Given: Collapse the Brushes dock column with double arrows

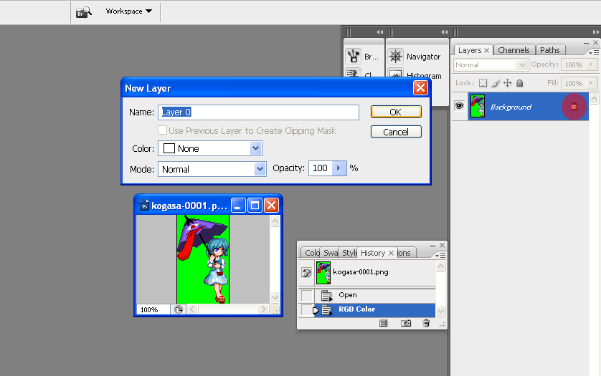Looking at the screenshot, I should (x=379, y=32).
